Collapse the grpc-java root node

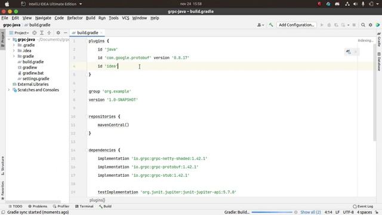[9, 39]
